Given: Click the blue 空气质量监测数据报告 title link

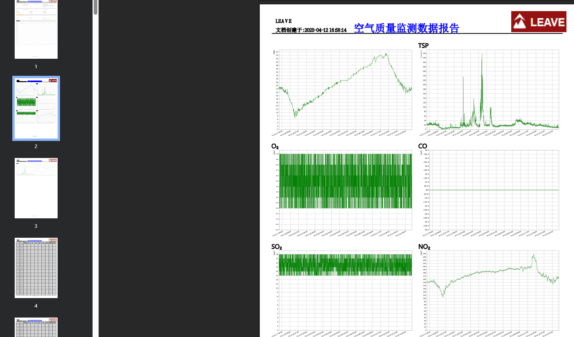Looking at the screenshot, I should (x=406, y=28).
